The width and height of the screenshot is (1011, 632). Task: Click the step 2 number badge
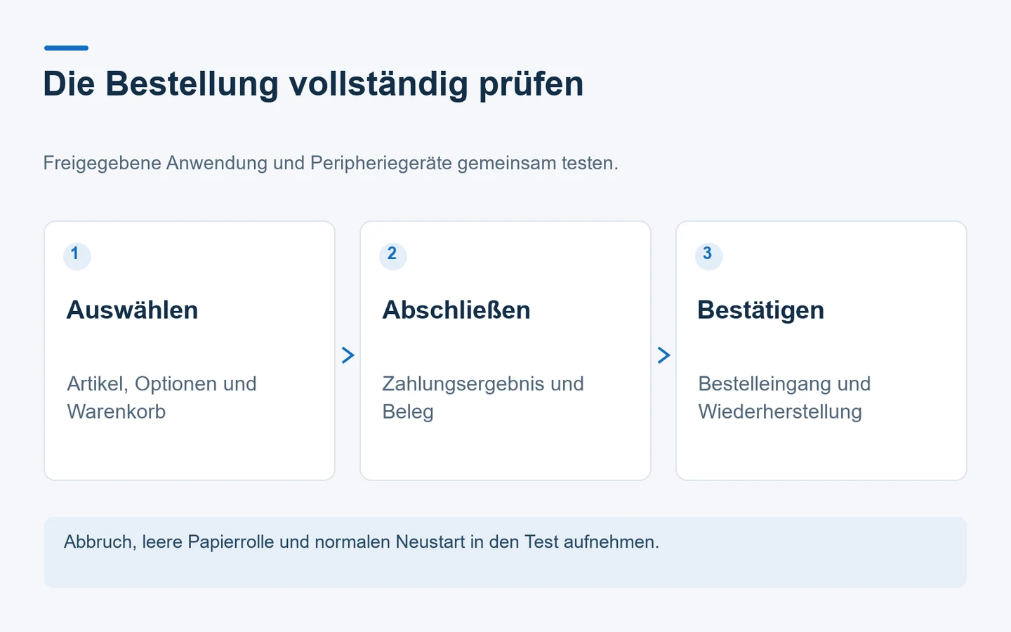coord(393,256)
